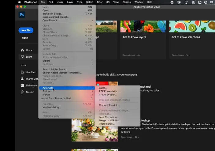Screen dimensions: 215x151
Task: Click the Apple logo in menu bar
Action: [x=19, y=2]
